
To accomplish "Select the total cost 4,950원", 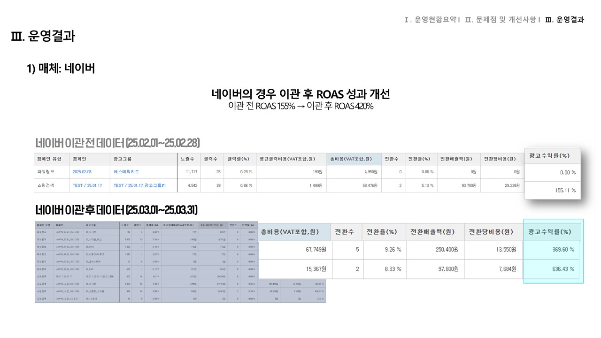I will (x=370, y=172).
